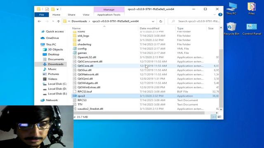Switch to the View ribbon tab
The width and height of the screenshot is (264, 148).
pyautogui.click(x=86, y=15)
